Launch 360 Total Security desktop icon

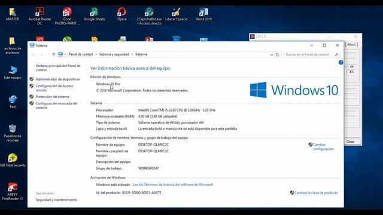tap(13, 161)
